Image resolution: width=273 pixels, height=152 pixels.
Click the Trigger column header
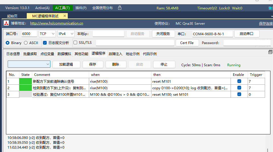click(x=256, y=74)
